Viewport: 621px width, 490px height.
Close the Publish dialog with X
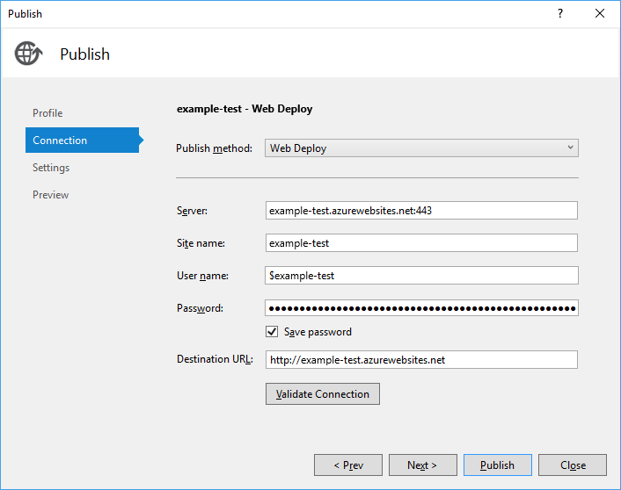point(600,13)
